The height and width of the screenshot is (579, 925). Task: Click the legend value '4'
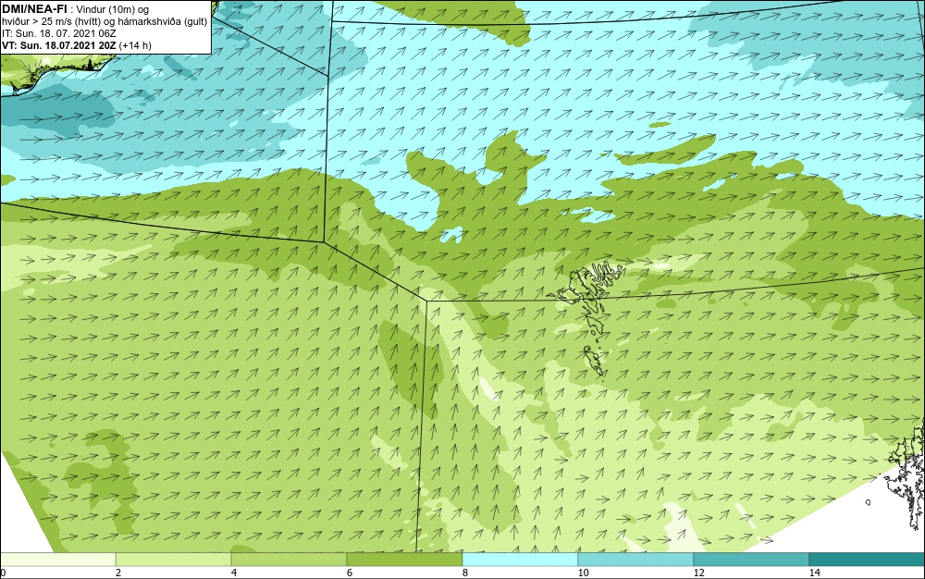coord(234,573)
